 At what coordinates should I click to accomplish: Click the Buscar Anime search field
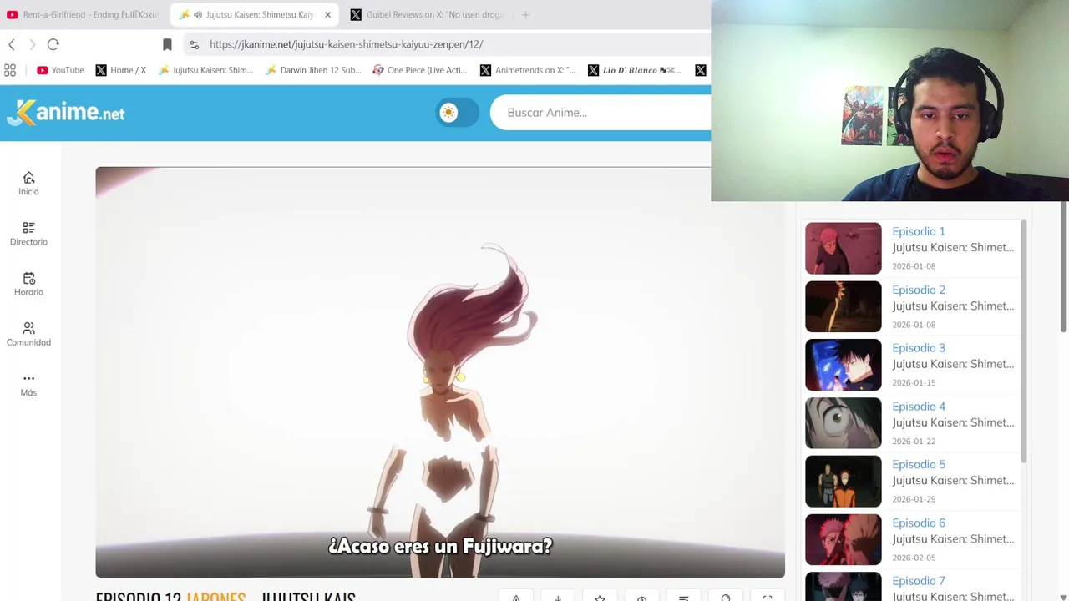(601, 113)
